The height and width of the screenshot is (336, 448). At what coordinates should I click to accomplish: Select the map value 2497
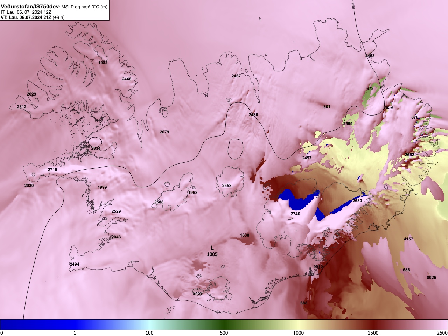click(307, 158)
